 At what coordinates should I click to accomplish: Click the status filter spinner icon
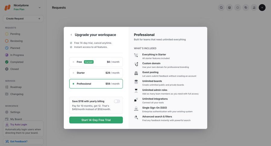pyautogui.click(x=238, y=8)
